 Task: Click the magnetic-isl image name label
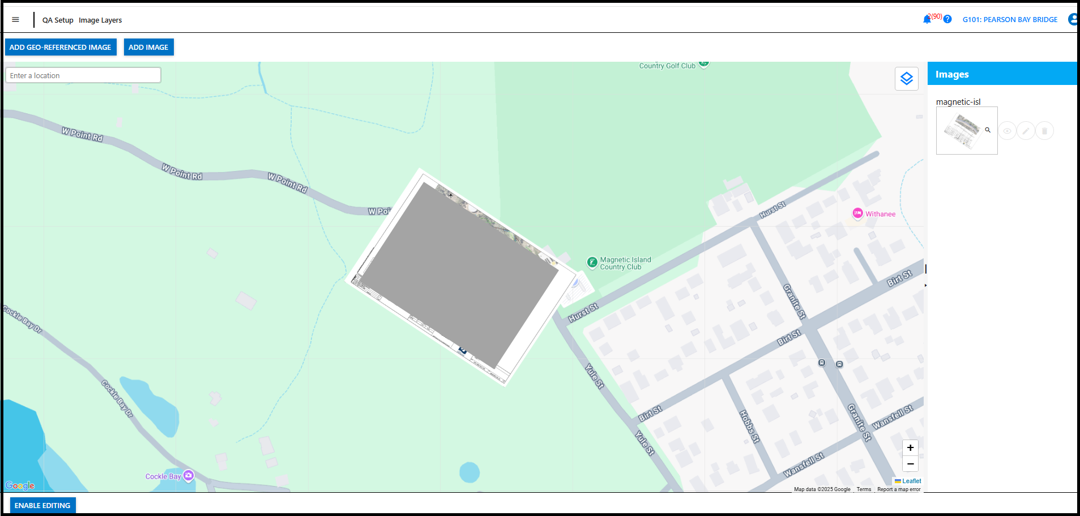[958, 102]
